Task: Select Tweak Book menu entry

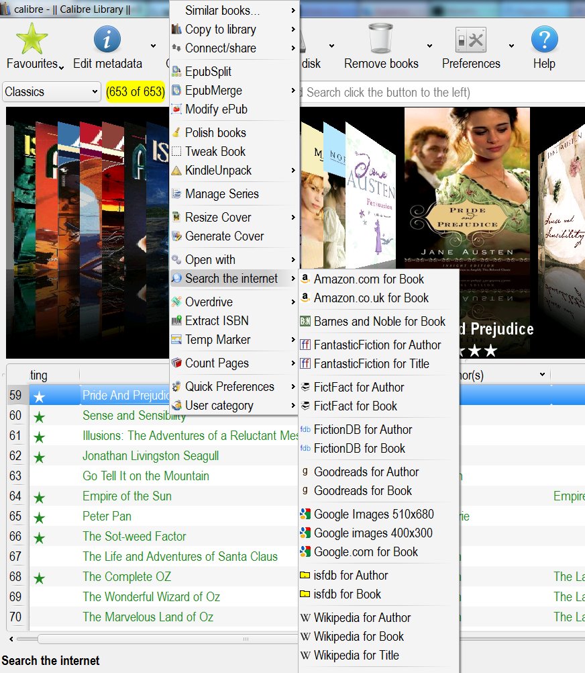Action: pyautogui.click(x=234, y=152)
